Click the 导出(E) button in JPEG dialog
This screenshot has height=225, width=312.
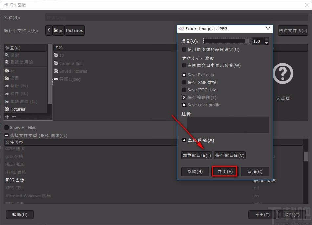(225, 171)
